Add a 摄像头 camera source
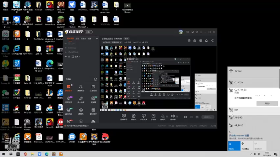The image size is (280, 157). point(134,117)
